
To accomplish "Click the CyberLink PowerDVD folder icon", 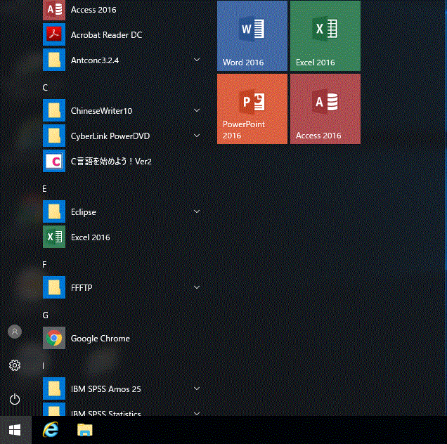I will (x=54, y=136).
